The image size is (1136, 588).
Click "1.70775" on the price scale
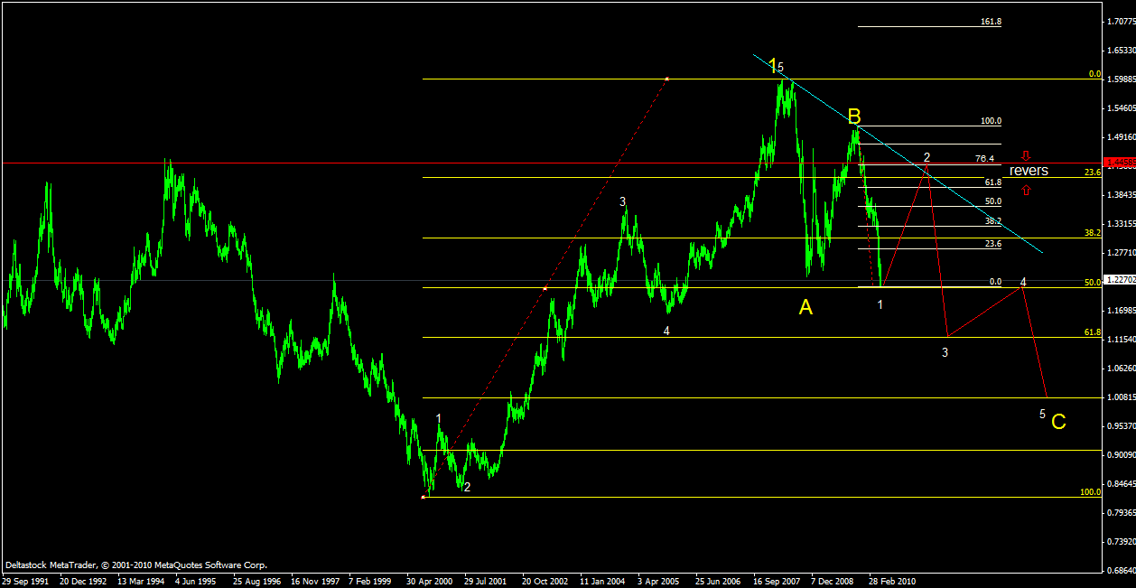1121,22
